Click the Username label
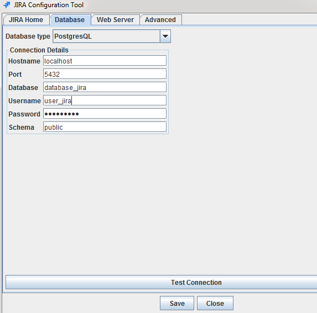The width and height of the screenshot is (317, 313). coord(24,101)
